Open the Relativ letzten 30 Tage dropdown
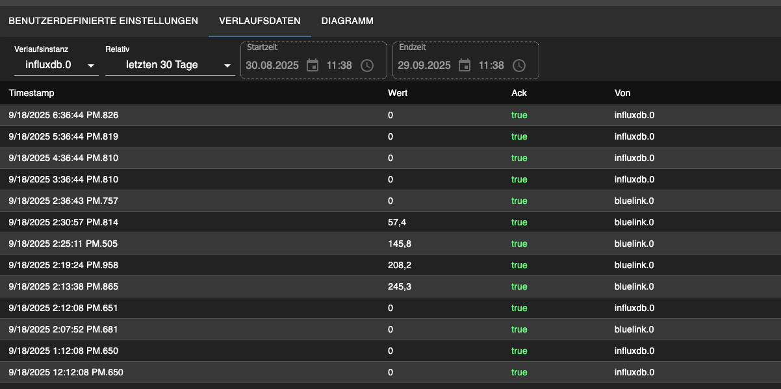The width and height of the screenshot is (781, 389). (x=169, y=65)
